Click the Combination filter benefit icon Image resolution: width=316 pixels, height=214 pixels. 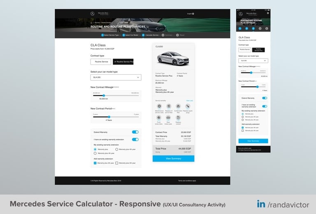click(178, 106)
